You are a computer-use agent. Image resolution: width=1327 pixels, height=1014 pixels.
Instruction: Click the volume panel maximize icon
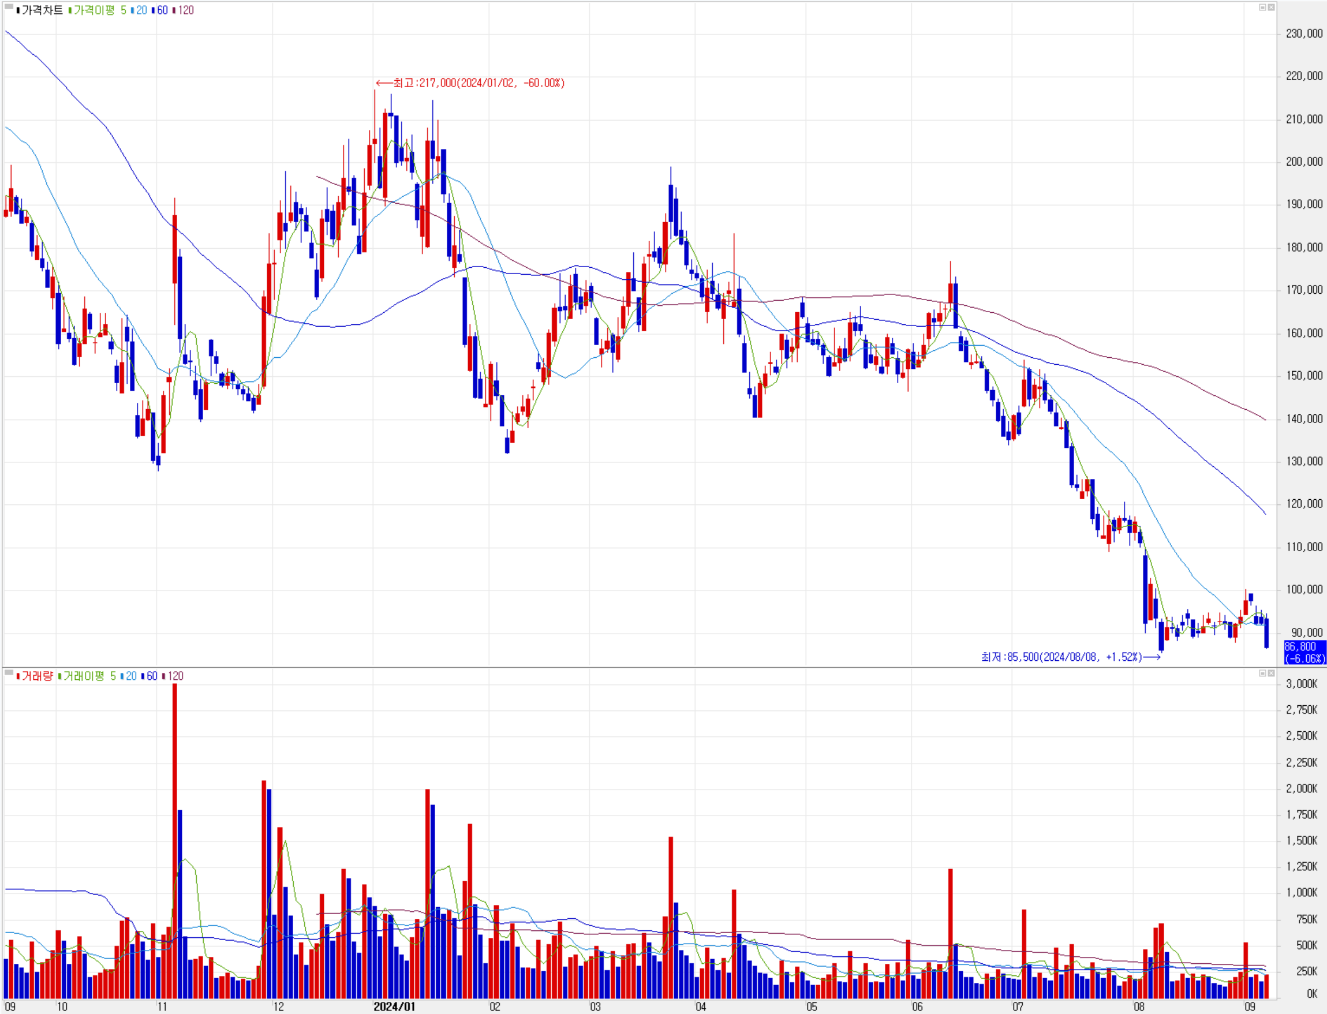[x=1262, y=673]
